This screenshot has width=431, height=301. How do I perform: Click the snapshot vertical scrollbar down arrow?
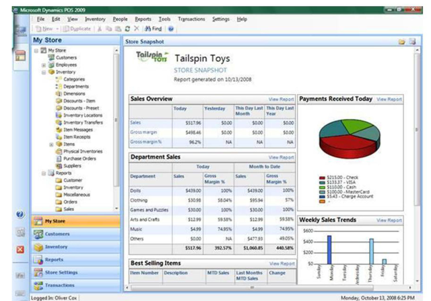418,281
